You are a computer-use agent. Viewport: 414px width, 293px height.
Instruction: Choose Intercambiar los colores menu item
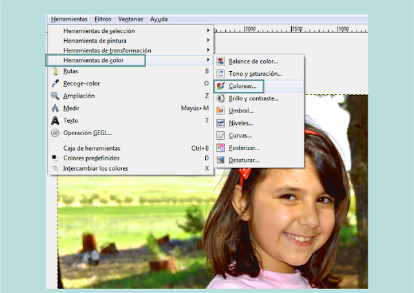[x=131, y=168]
